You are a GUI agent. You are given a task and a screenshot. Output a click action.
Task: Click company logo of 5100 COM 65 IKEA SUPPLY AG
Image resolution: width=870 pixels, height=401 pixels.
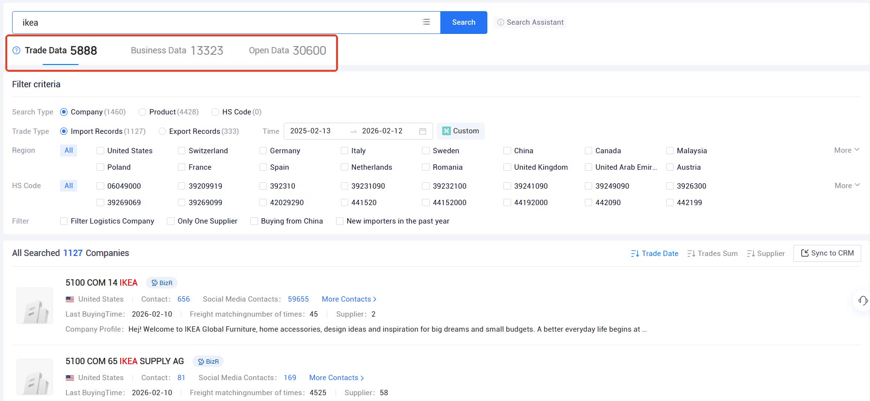coord(35,377)
